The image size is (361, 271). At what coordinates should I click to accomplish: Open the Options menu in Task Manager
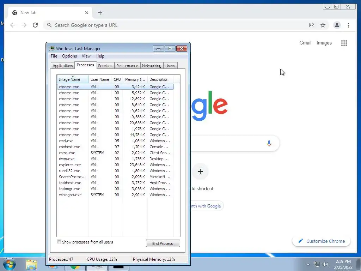click(69, 56)
